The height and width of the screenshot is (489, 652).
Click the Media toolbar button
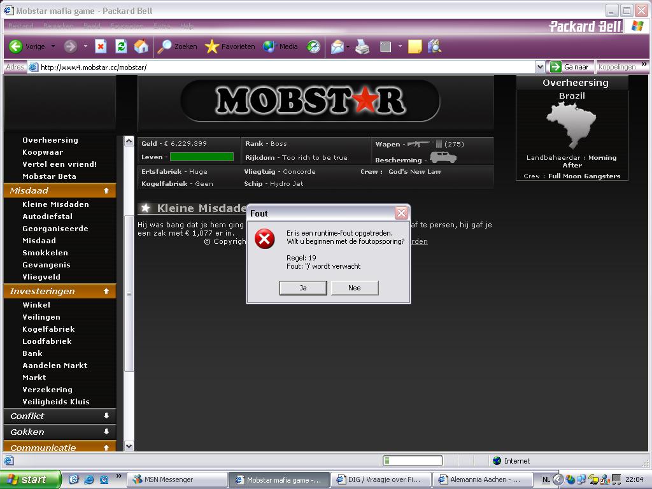tap(280, 46)
